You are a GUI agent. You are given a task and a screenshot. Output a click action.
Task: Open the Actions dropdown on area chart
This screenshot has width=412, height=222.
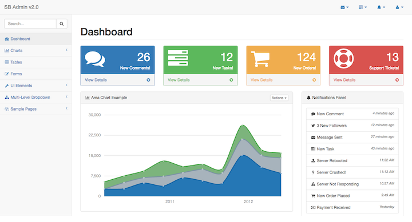[279, 98]
